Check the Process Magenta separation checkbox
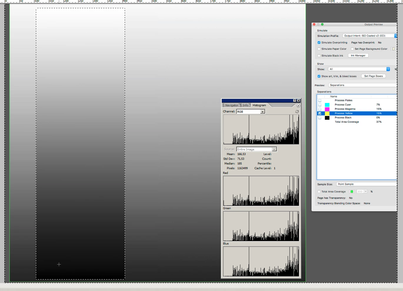403x291 pixels. tap(320, 109)
